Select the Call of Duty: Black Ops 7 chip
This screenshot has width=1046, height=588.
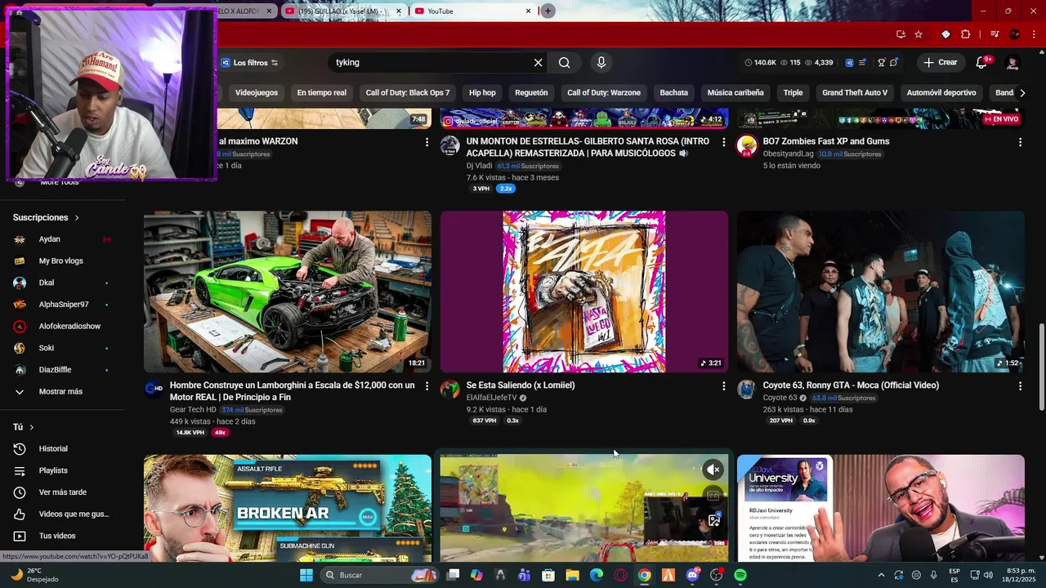tap(408, 93)
